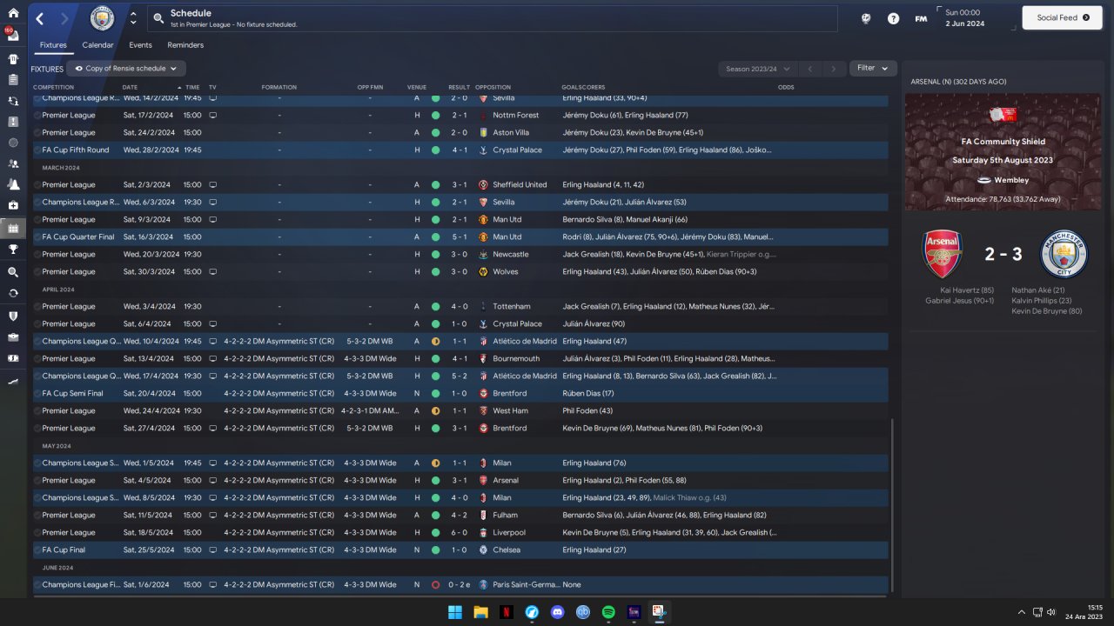Open the Season 2023/24 dropdown
Image resolution: width=1114 pixels, height=626 pixels.
pyautogui.click(x=756, y=69)
